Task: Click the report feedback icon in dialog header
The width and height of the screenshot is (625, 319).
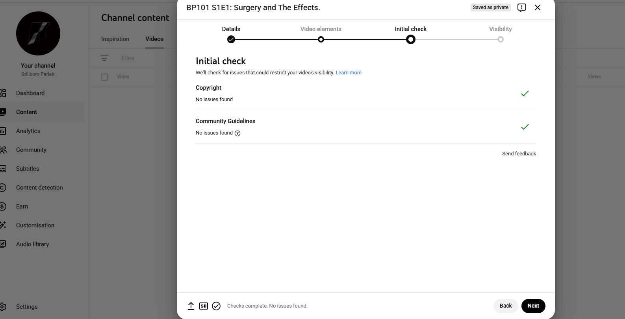Action: [522, 7]
